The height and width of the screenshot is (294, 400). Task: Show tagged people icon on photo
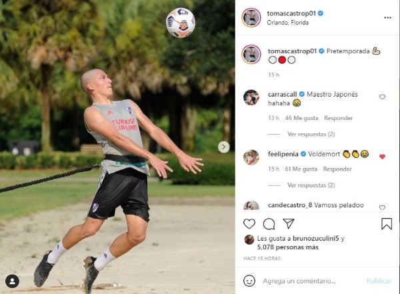tap(12, 281)
